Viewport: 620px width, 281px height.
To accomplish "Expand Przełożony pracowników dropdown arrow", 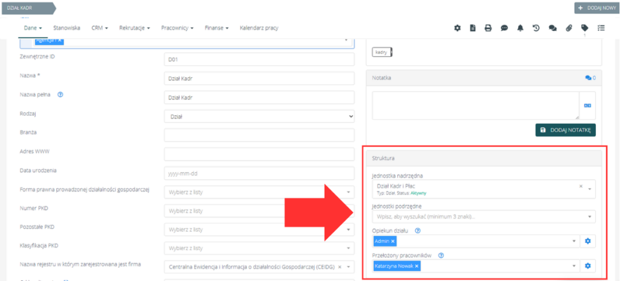I will point(574,266).
